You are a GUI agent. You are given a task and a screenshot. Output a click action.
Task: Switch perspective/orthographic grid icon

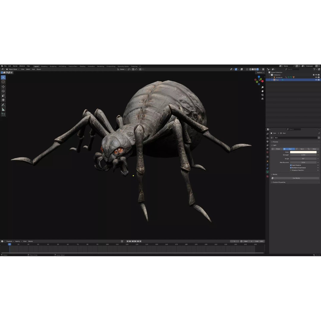pos(262,99)
